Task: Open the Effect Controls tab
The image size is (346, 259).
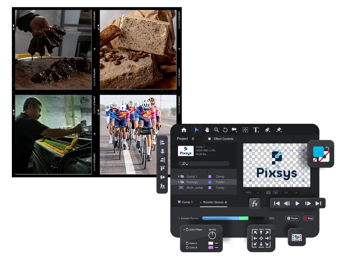Action: pos(223,139)
